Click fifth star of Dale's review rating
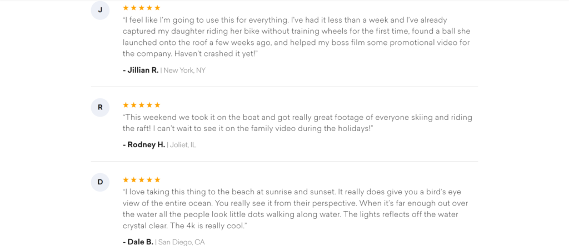Screen dimensions: 569x246 [x=157, y=180]
